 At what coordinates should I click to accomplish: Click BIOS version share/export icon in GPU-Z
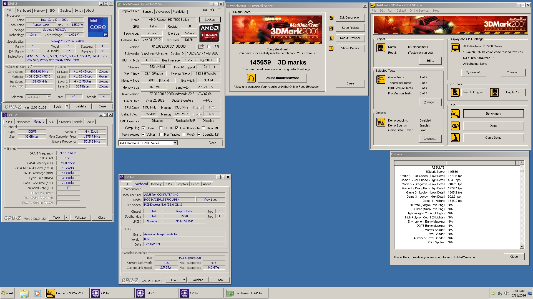(201, 47)
